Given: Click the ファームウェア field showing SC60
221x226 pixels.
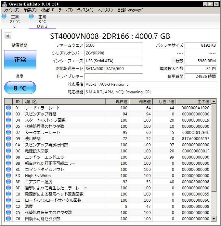Looking at the screenshot, I should tap(113, 45).
